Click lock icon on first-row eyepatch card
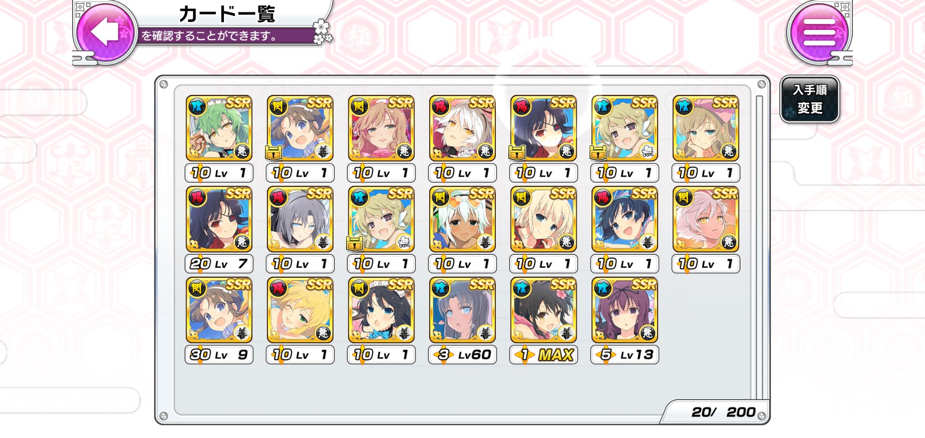Screen dimensions: 925x438 (x=517, y=152)
